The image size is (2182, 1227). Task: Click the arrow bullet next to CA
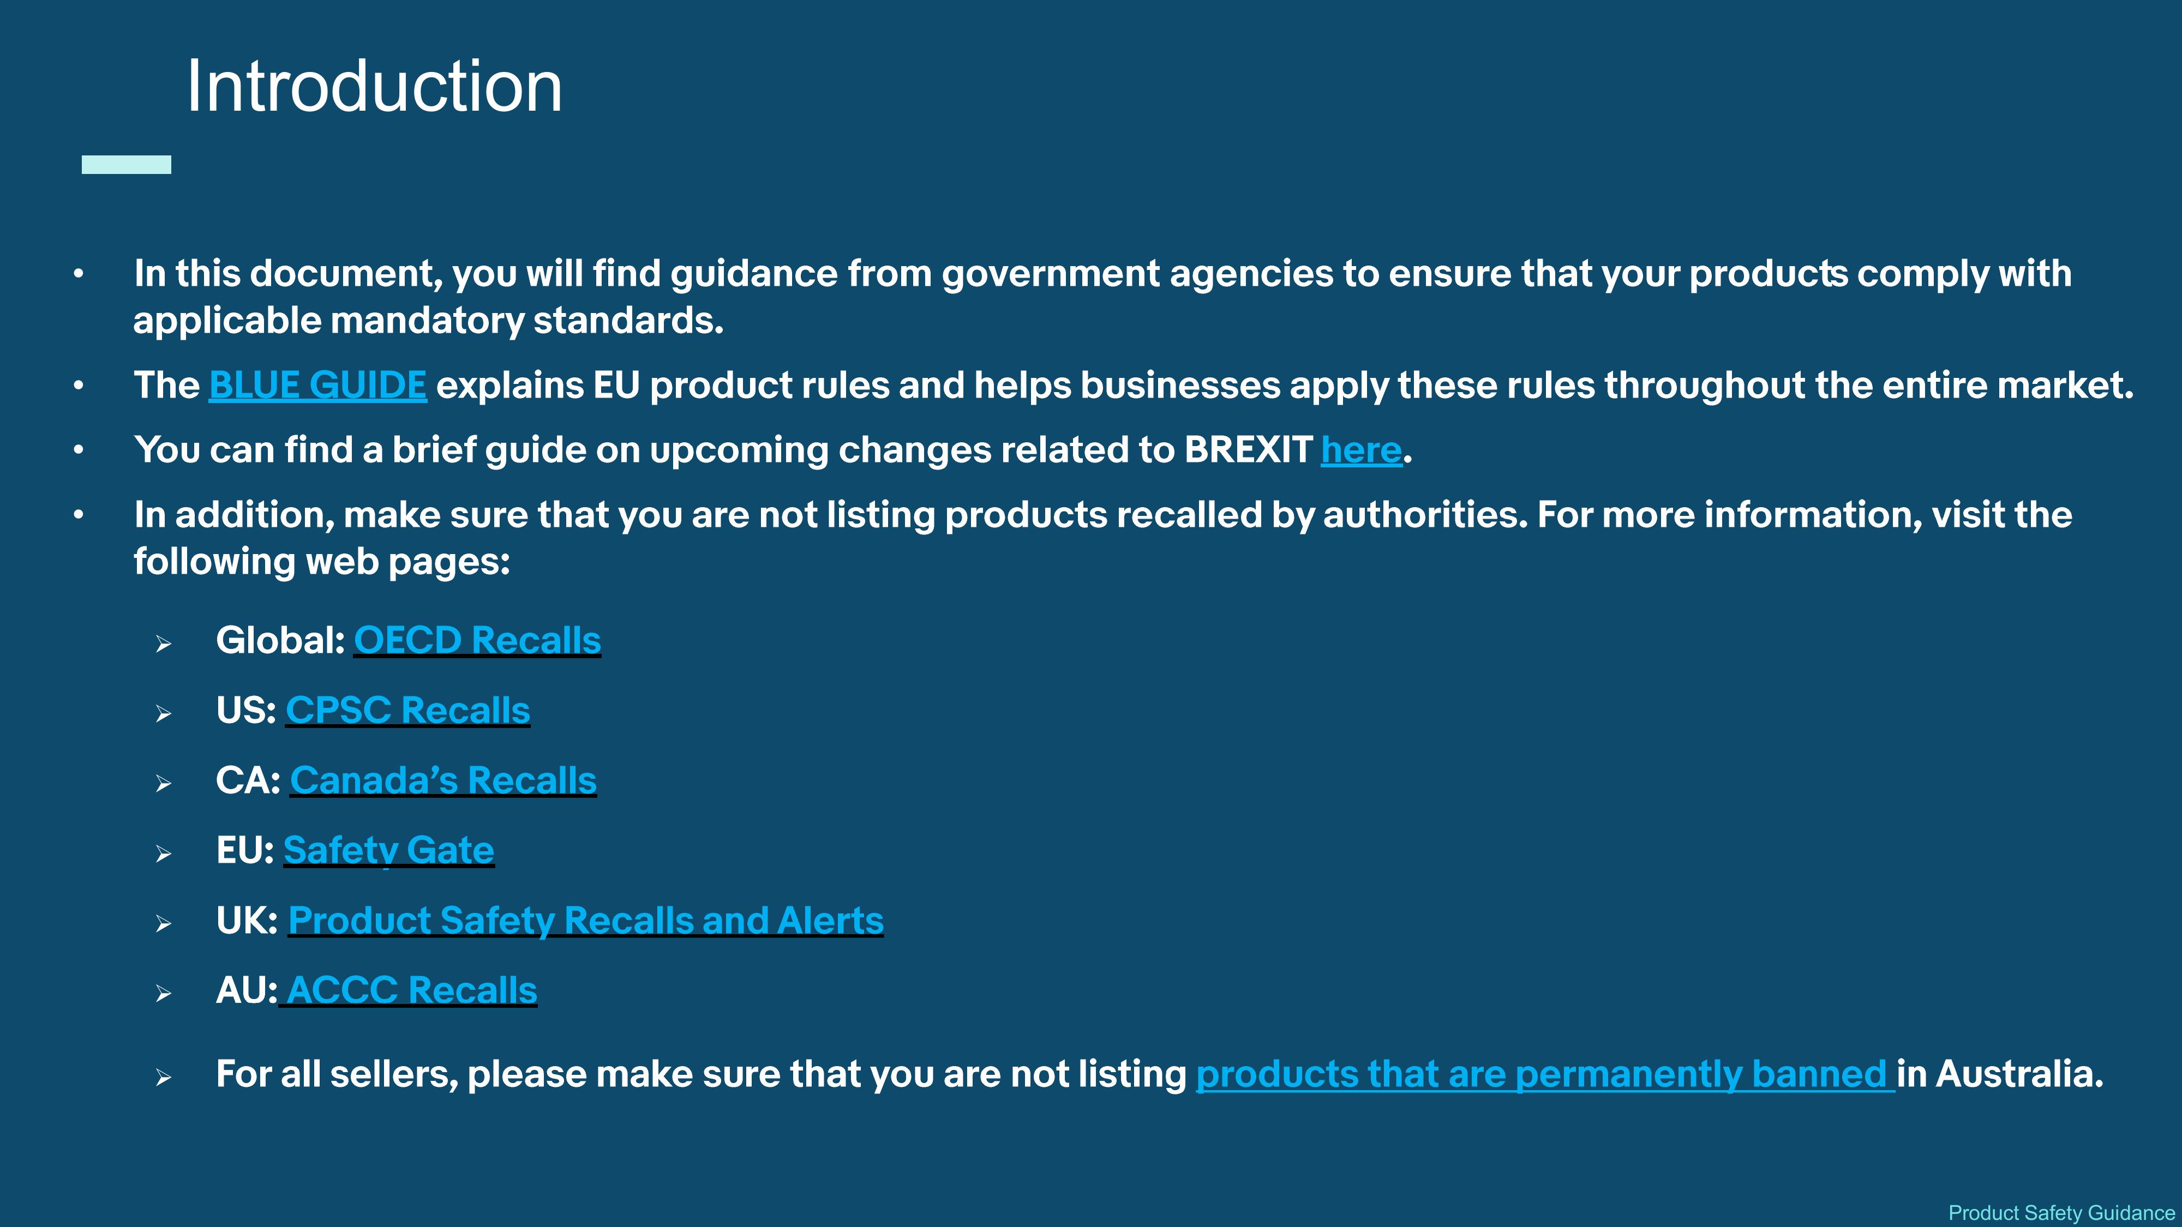(x=164, y=784)
